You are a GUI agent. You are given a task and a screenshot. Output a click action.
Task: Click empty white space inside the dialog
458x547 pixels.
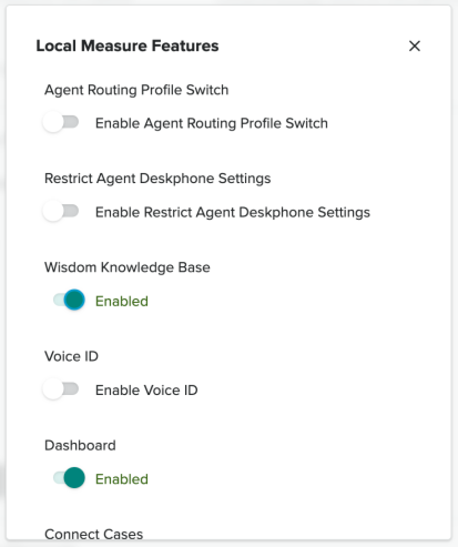pos(333,333)
